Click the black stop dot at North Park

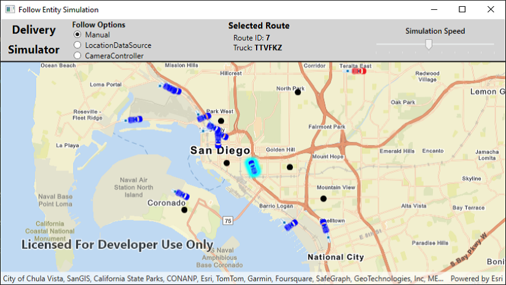click(x=298, y=93)
